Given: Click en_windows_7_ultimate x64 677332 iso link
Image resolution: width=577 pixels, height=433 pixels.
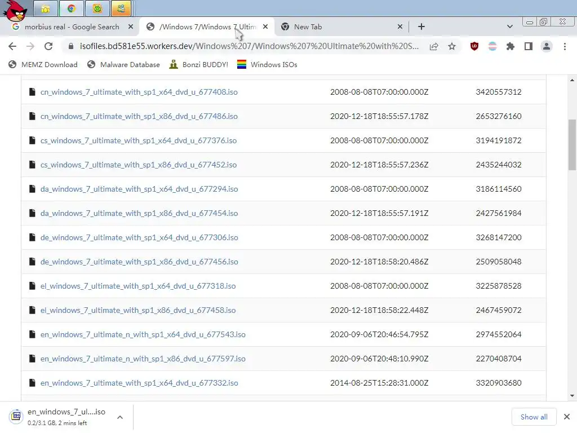Looking at the screenshot, I should [x=139, y=383].
